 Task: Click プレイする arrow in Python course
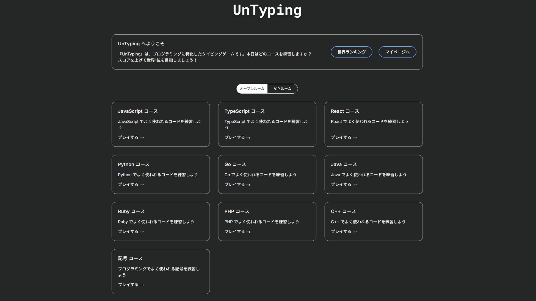[131, 185]
